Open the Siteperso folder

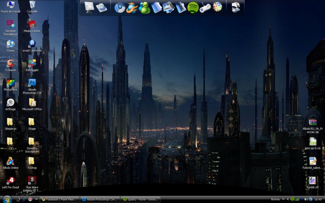(10, 124)
